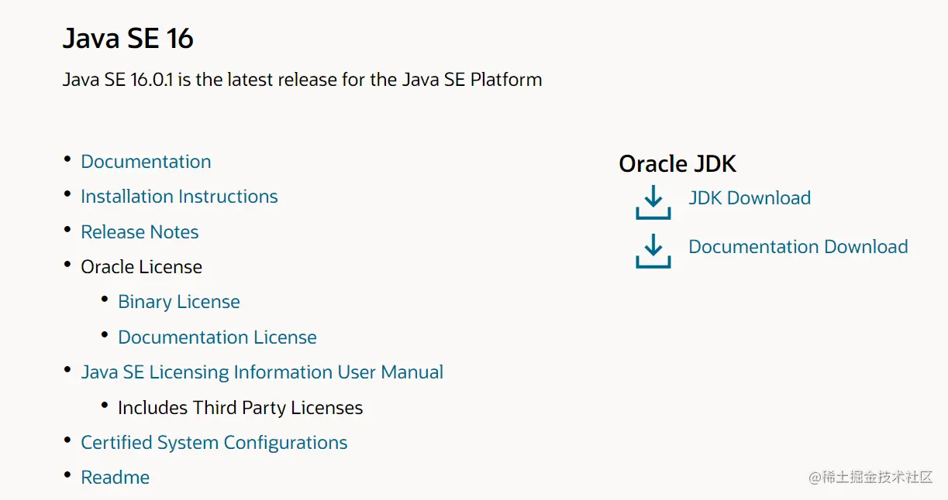Click the Oracle JDK heading
Screen dimensions: 948x500
point(677,164)
